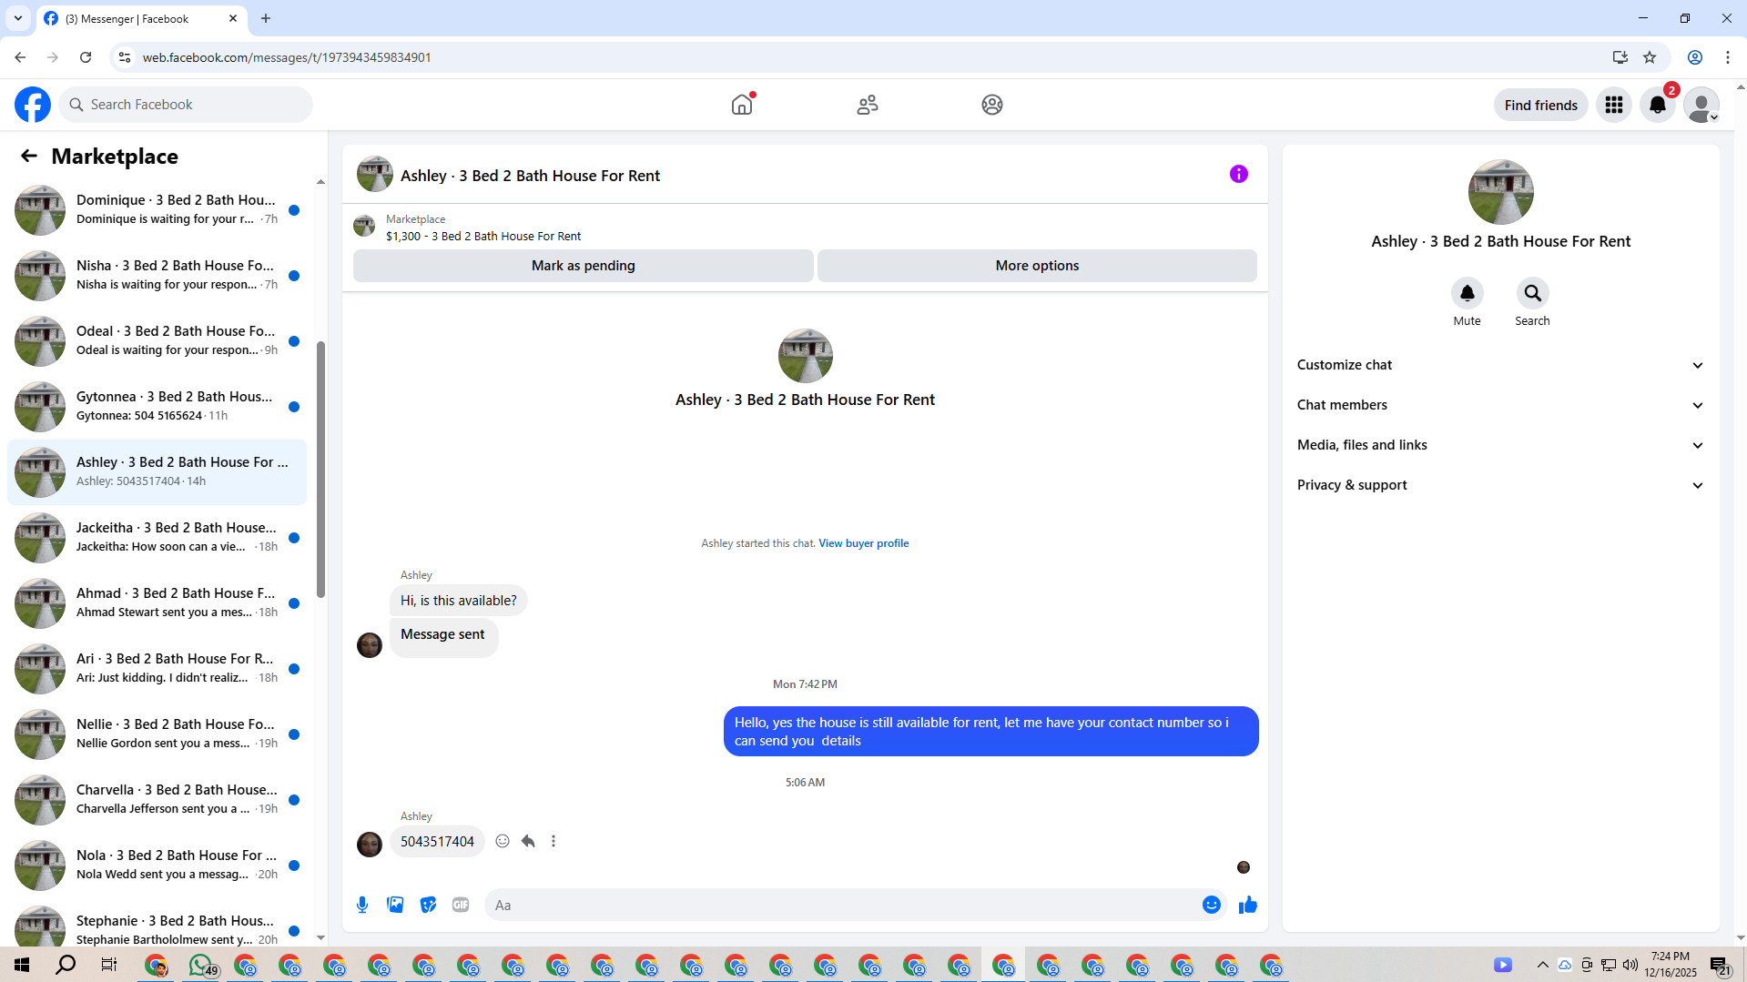
Task: Select the Messenger | Facebook tab
Action: (141, 18)
